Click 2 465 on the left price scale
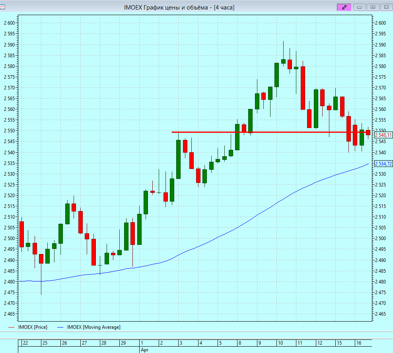 [x=10, y=314]
